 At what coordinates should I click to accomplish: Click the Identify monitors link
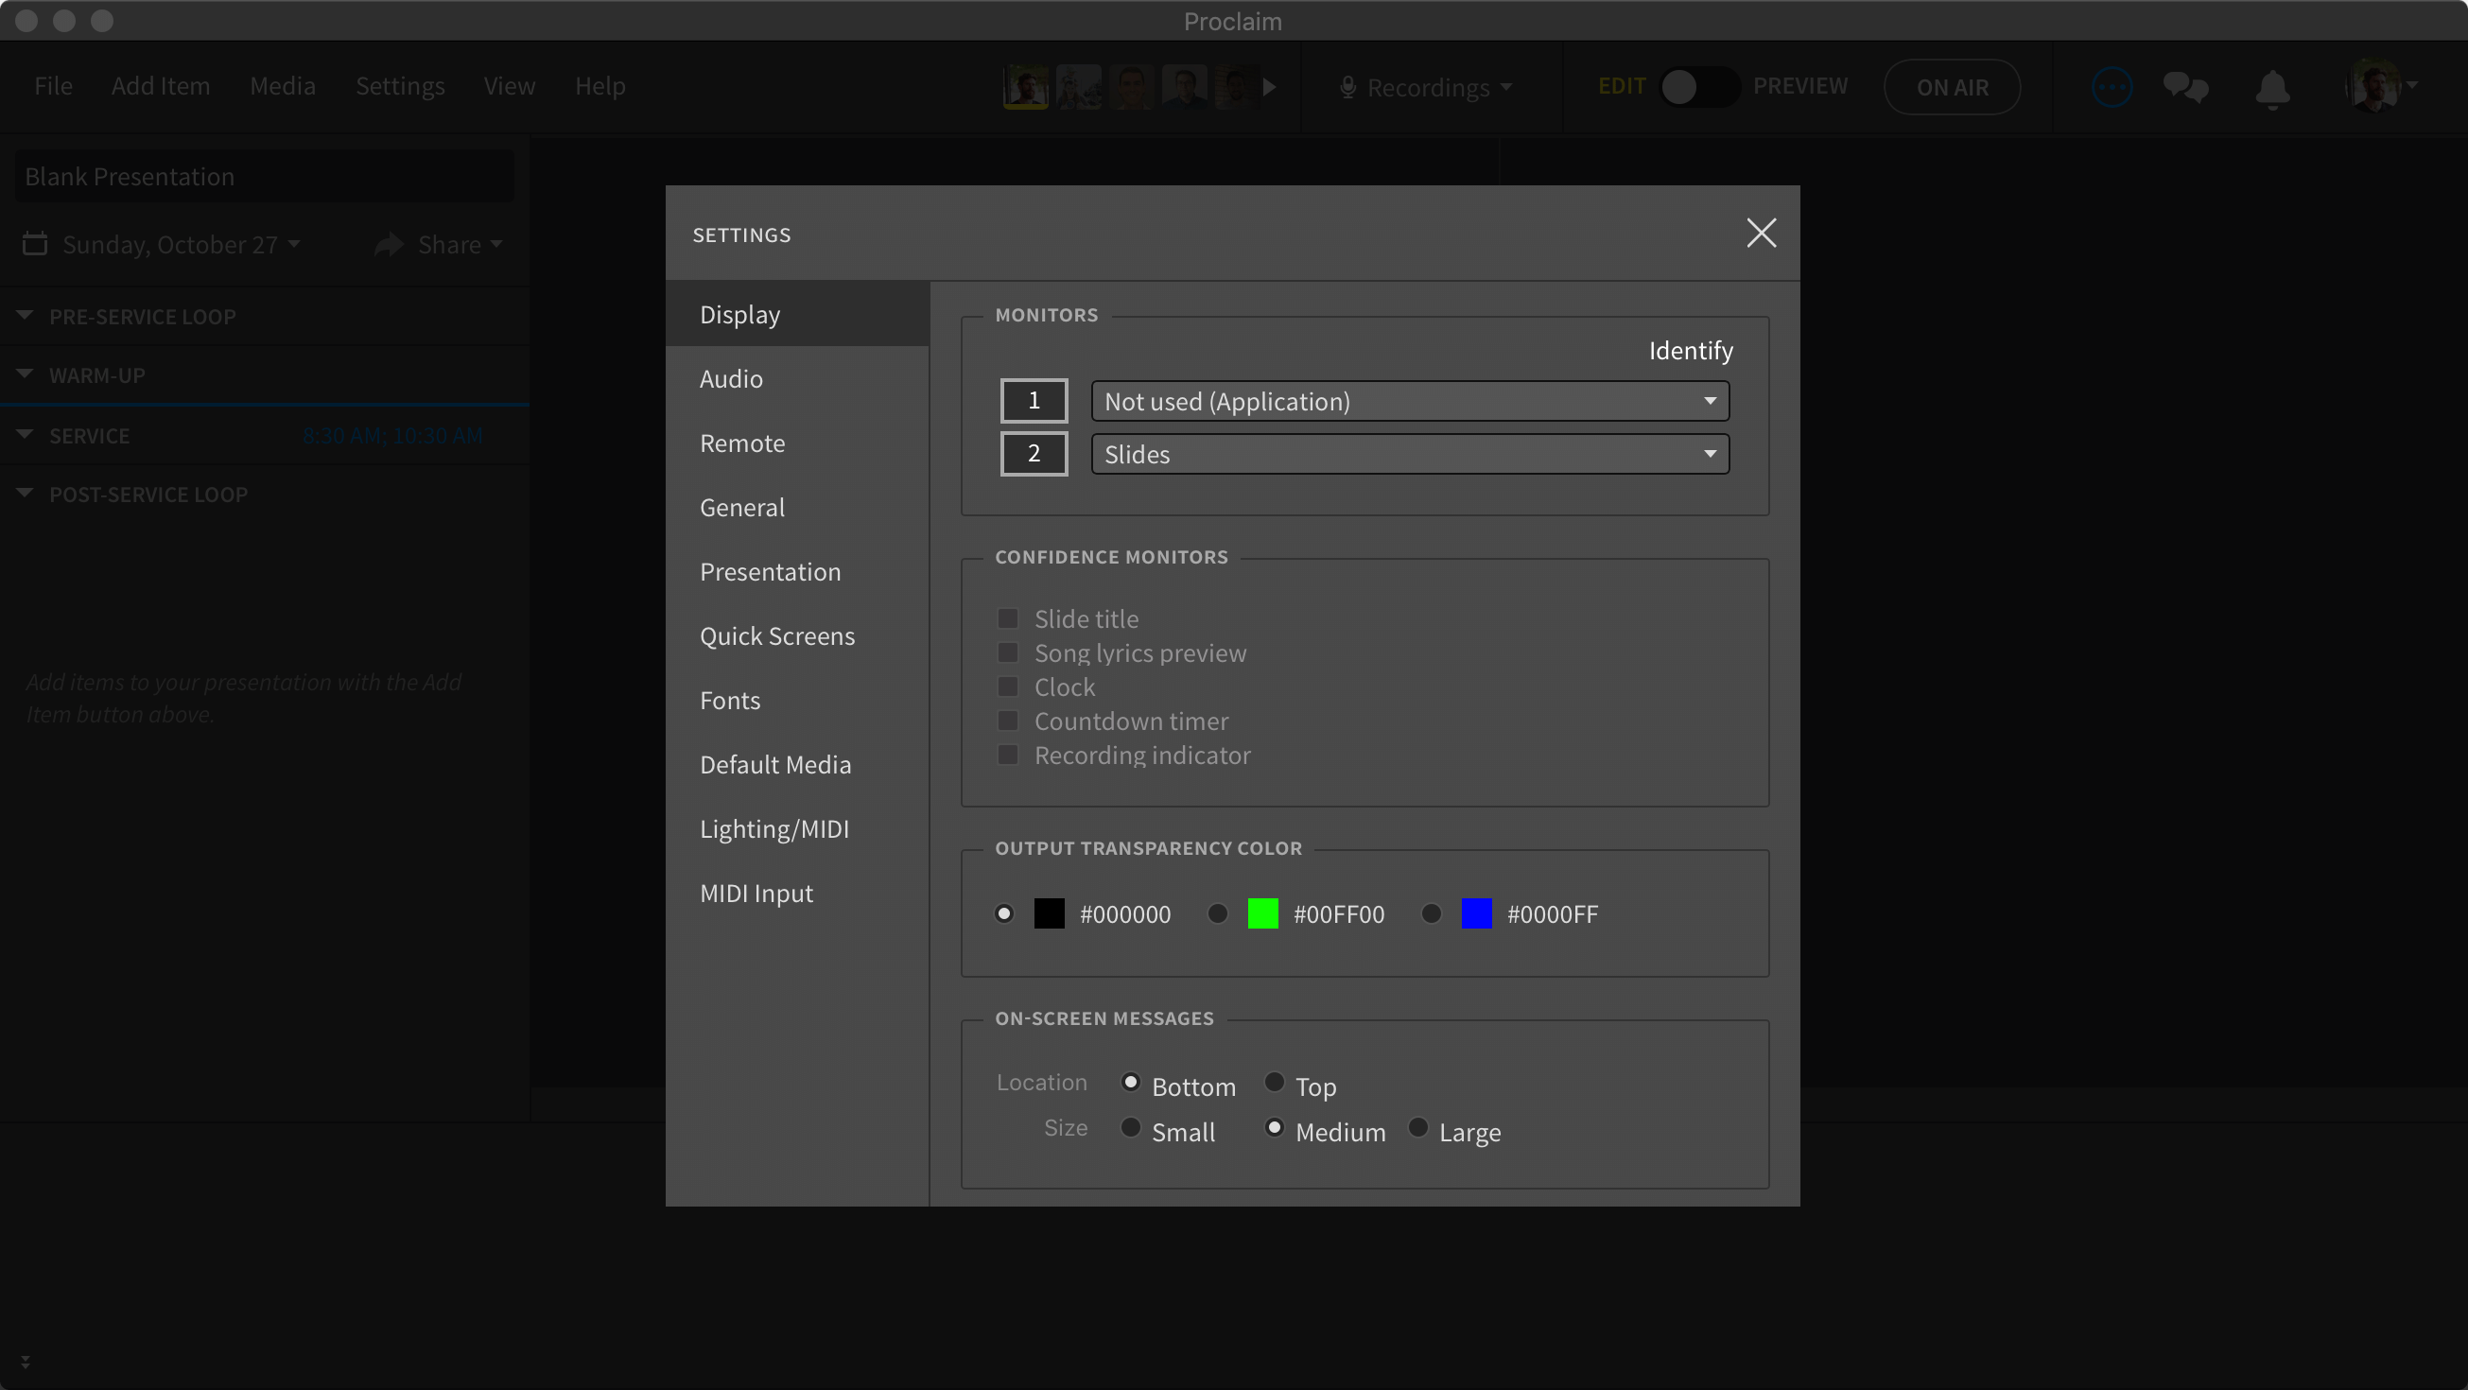[x=1690, y=351]
